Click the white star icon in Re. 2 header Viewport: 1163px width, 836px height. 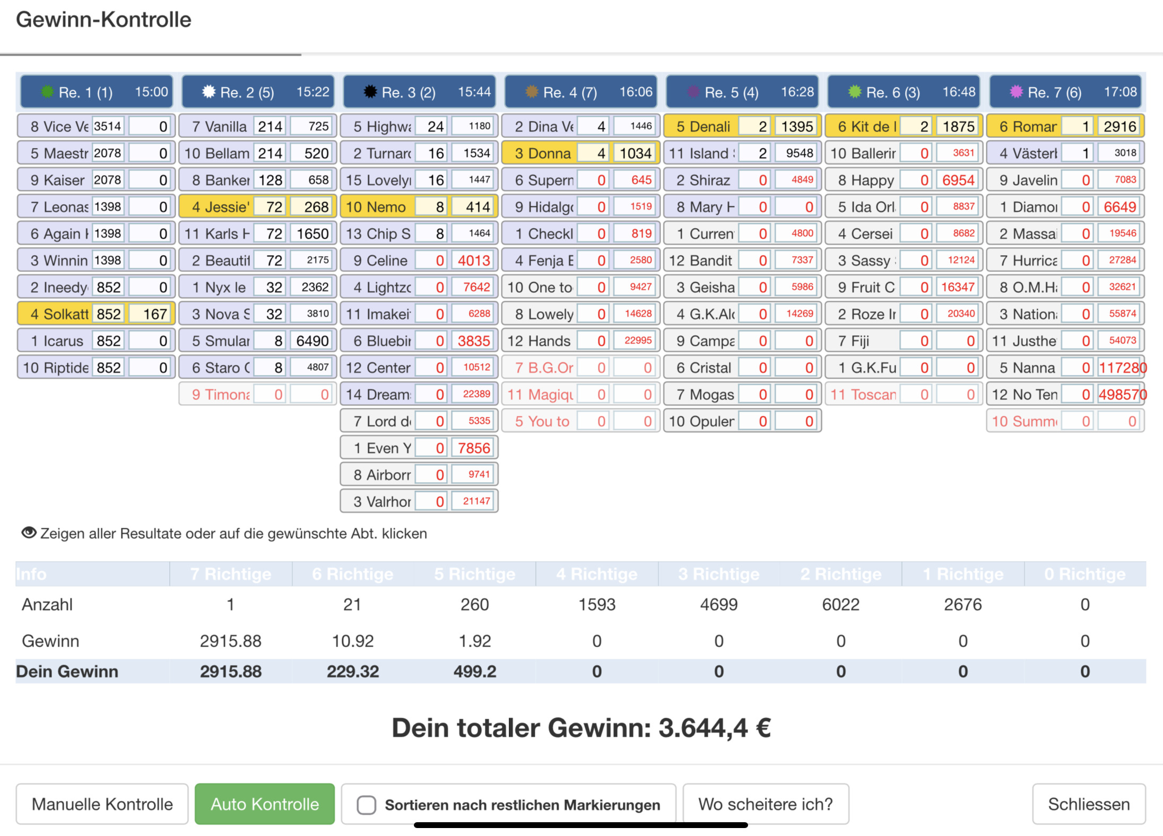coord(209,92)
